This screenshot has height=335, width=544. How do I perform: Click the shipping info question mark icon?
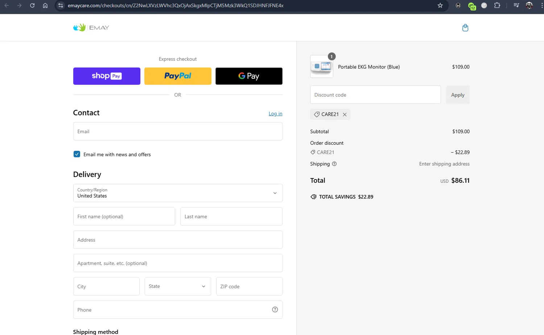click(x=334, y=164)
